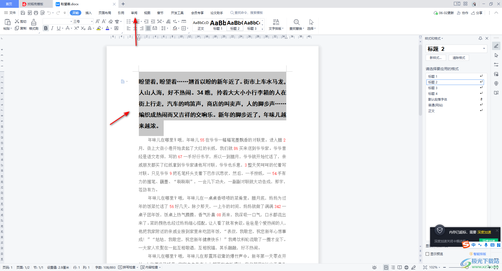Apply yellow text highlight color
The width and height of the screenshot is (502, 271).
tap(99, 28)
